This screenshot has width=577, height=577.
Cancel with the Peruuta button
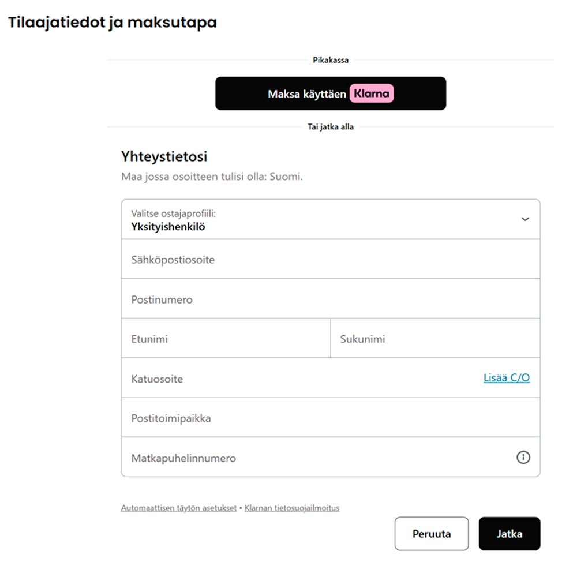pyautogui.click(x=432, y=534)
